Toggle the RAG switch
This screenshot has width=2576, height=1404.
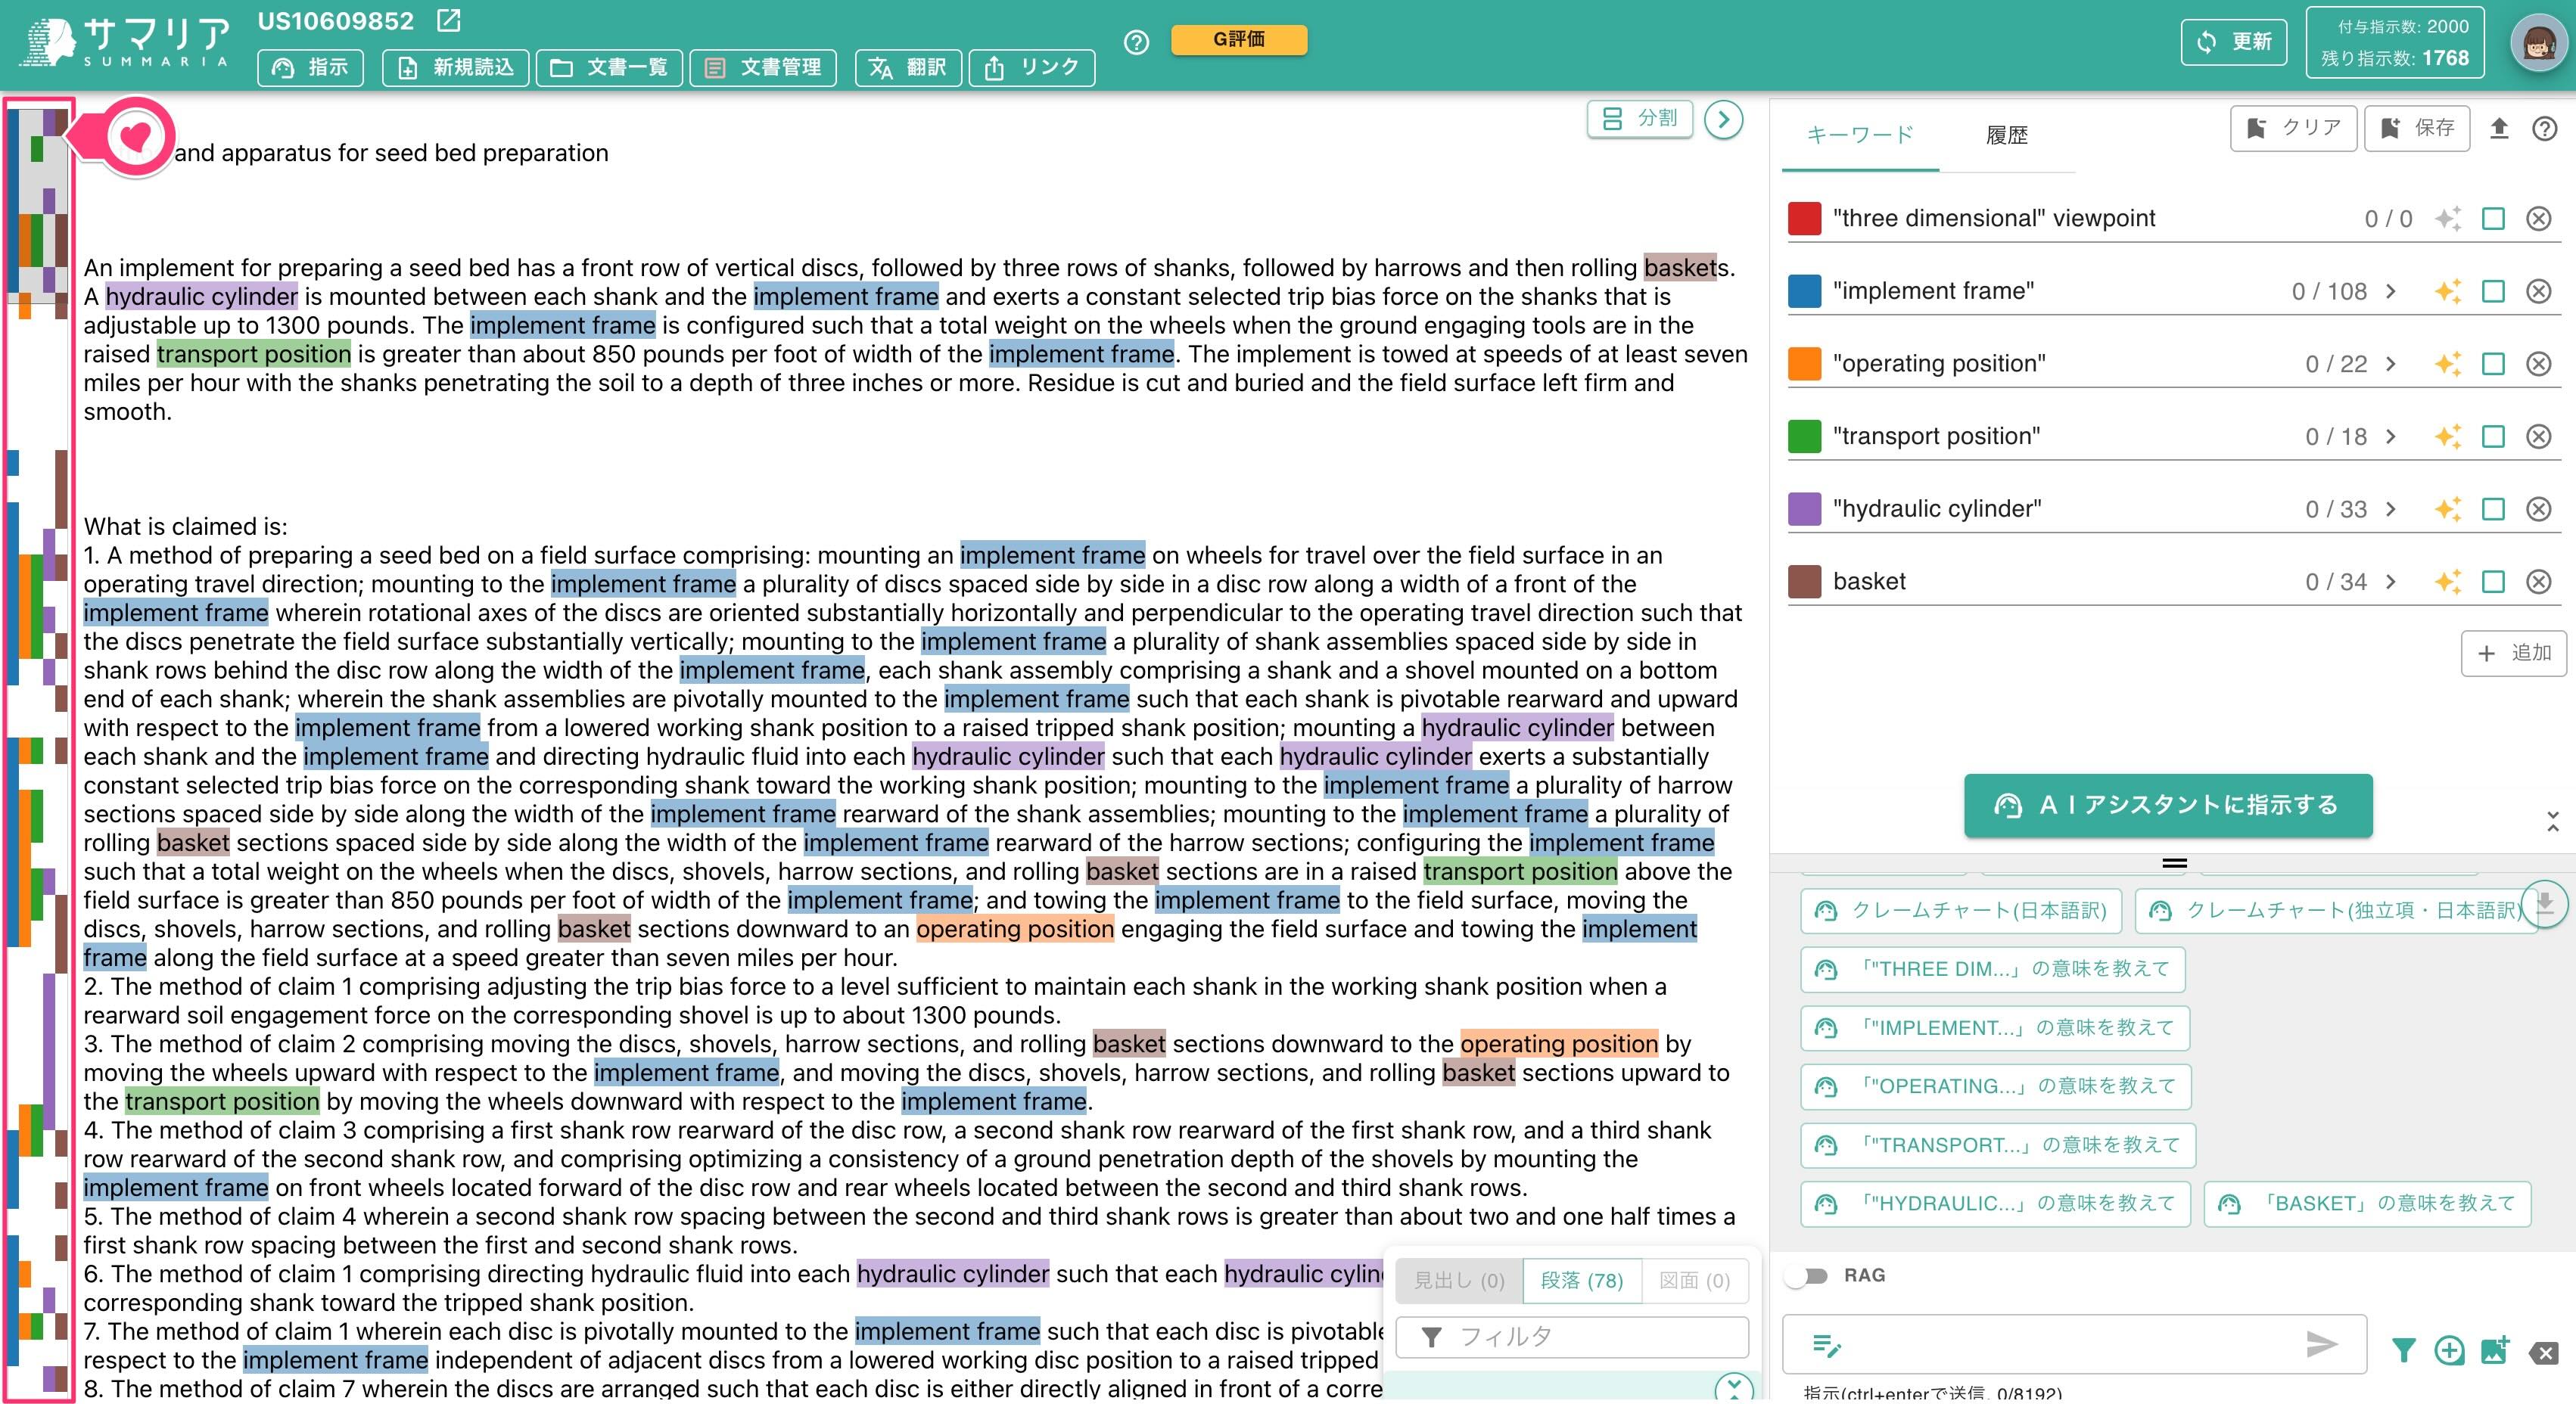[x=1807, y=1276]
